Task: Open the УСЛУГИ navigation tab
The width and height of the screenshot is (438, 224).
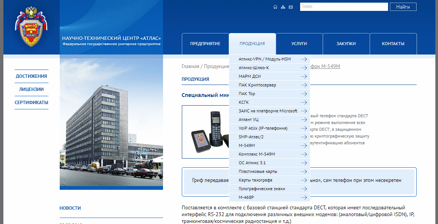Action: (x=299, y=44)
